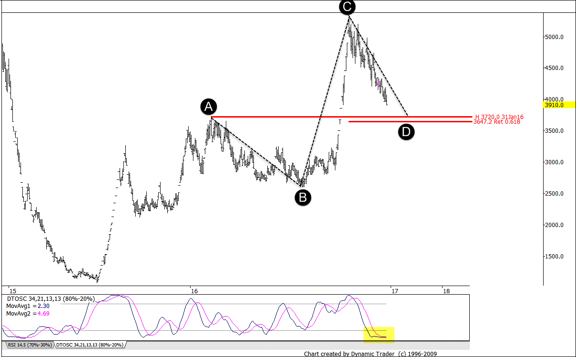Click year 16 on the time axis
The width and height of the screenshot is (576, 357).
(x=193, y=290)
